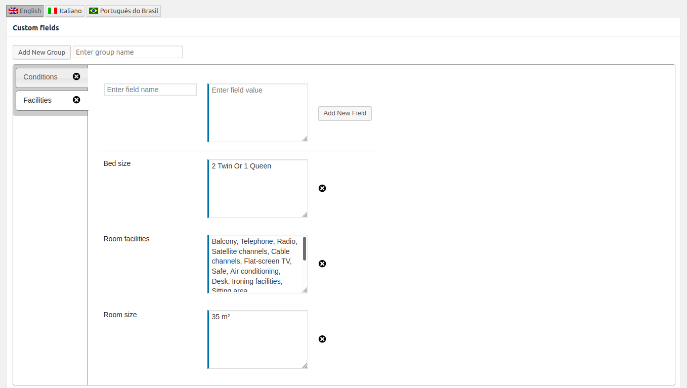Remove the Bed size field
687x388 pixels.
[322, 189]
